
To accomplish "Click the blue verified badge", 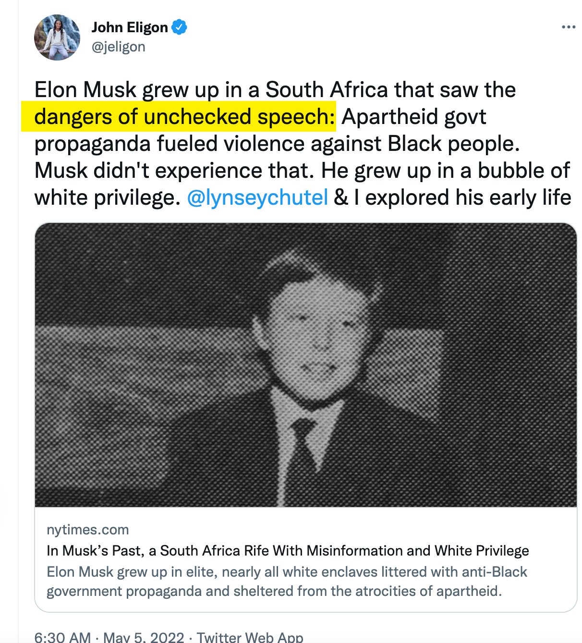I will point(180,27).
